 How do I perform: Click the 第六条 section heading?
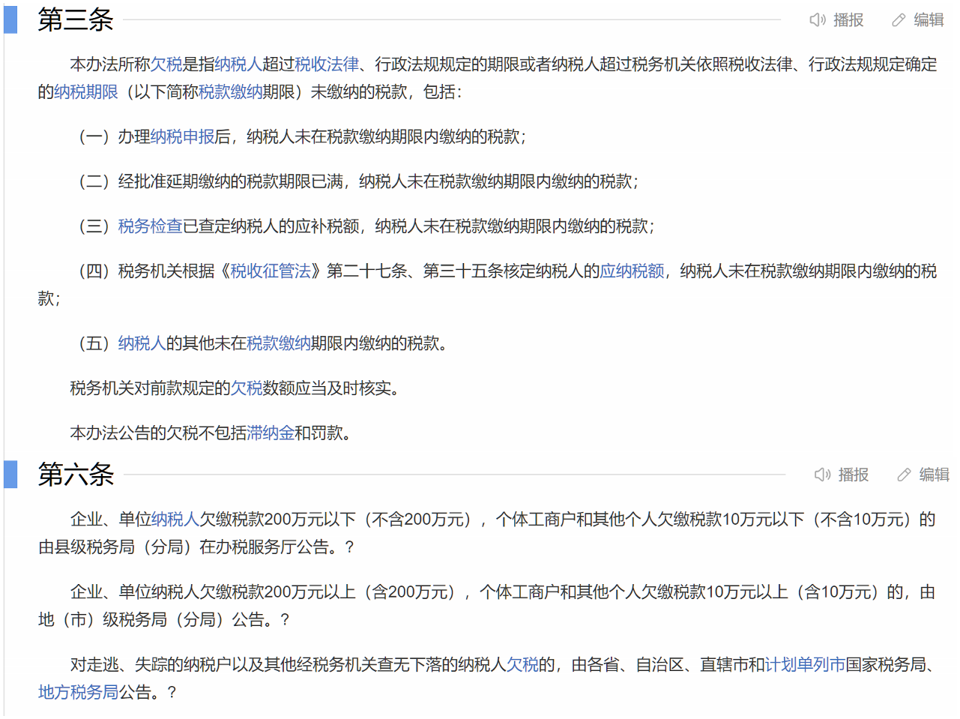coord(76,475)
